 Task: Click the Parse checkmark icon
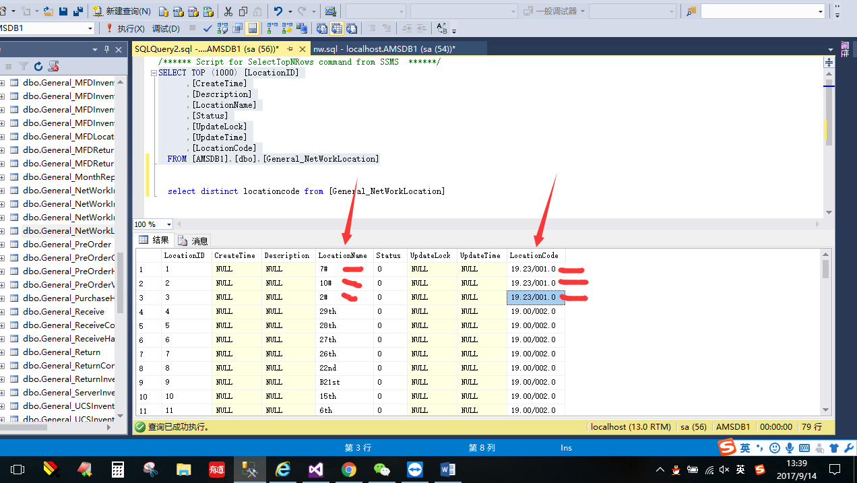[x=208, y=28]
